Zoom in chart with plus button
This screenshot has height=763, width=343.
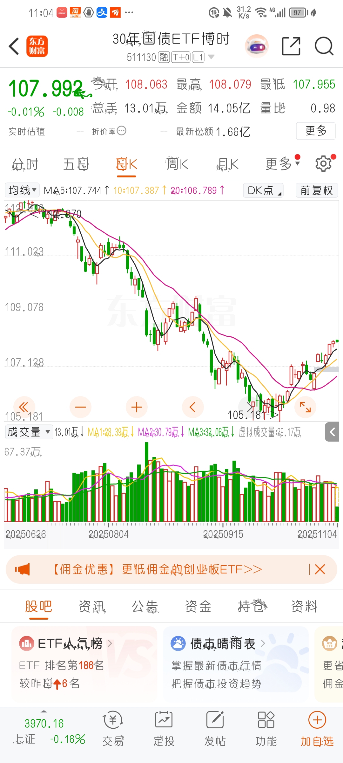click(x=137, y=407)
